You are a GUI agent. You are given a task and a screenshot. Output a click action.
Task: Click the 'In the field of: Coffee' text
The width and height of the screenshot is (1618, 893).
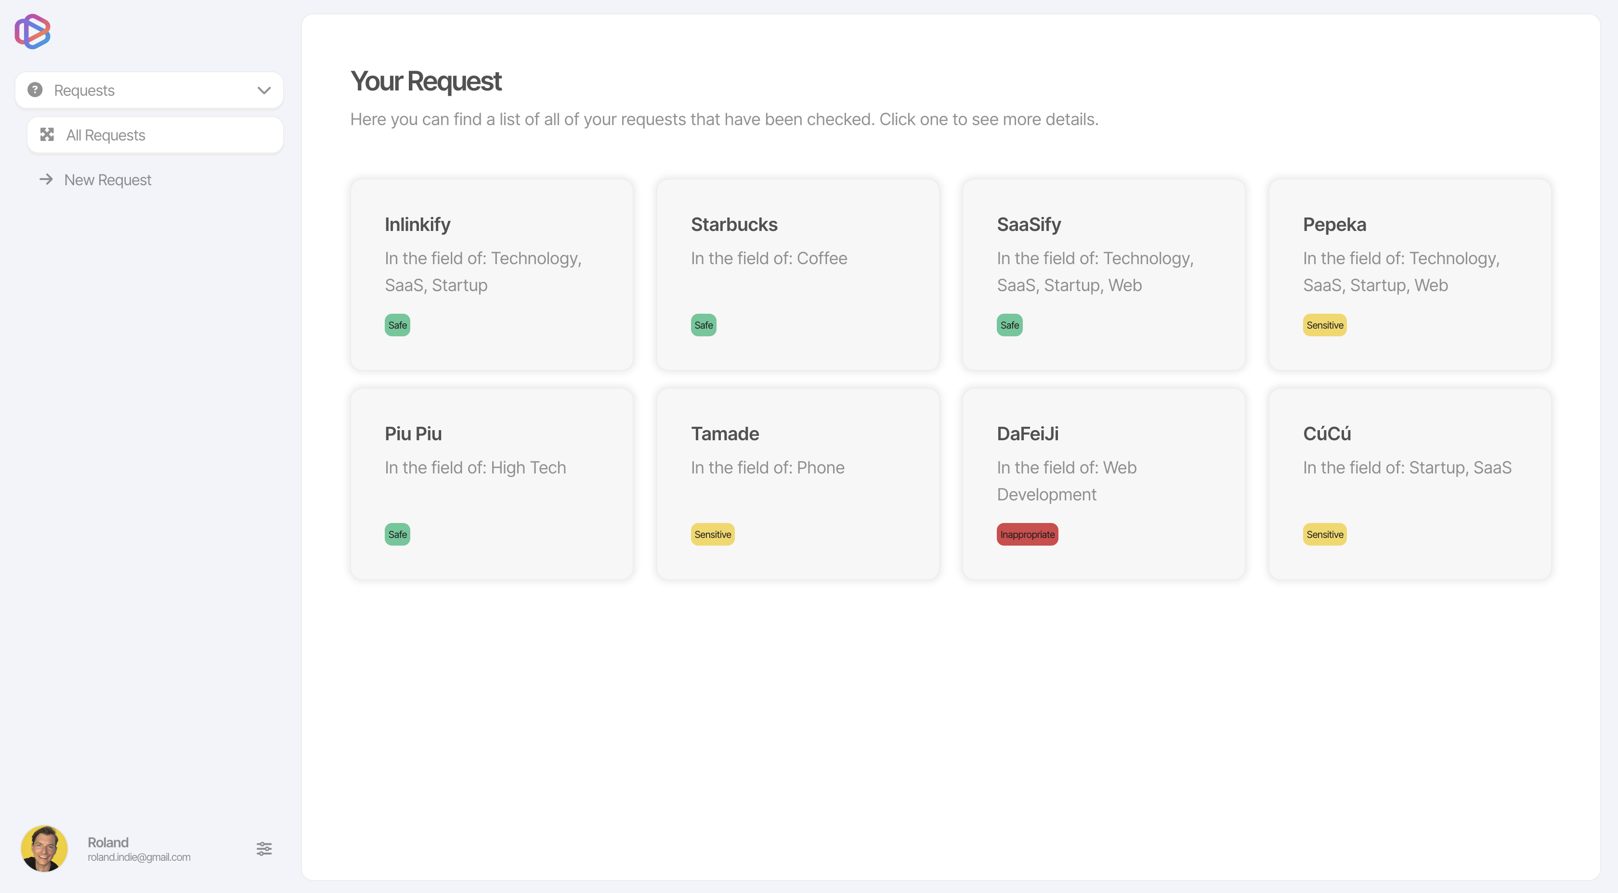click(x=769, y=258)
